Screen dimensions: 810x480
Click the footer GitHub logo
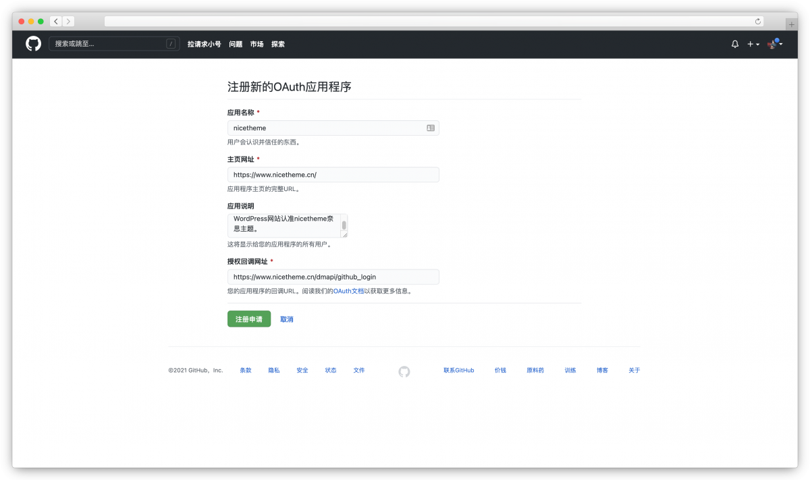pos(404,371)
